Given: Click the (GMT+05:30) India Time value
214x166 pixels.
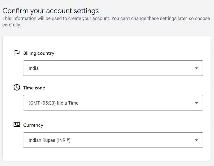Looking at the screenshot, I should [53, 103].
